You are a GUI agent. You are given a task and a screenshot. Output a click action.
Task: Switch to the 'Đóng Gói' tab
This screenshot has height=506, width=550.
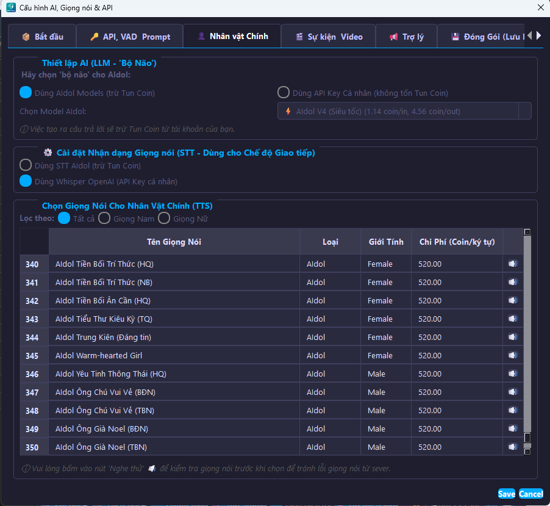coord(481,36)
